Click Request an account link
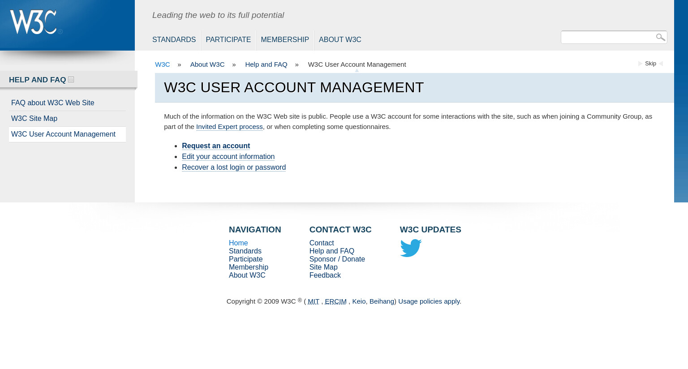 216,146
